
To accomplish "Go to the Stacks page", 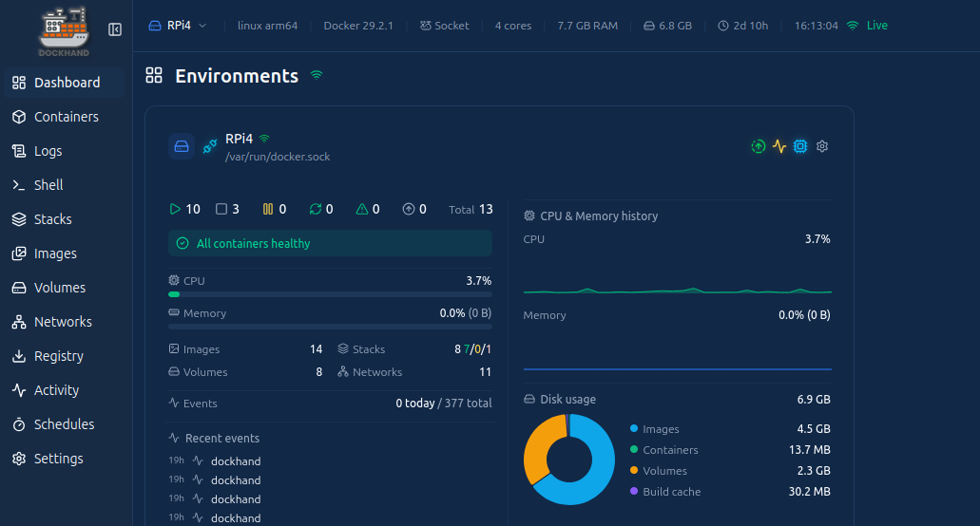I will point(52,219).
